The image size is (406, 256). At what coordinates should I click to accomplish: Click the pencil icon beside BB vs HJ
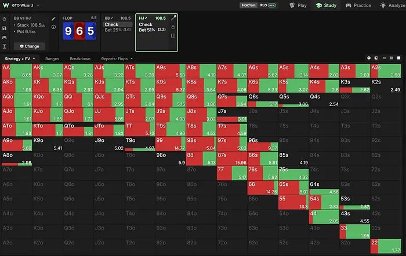coord(53,19)
